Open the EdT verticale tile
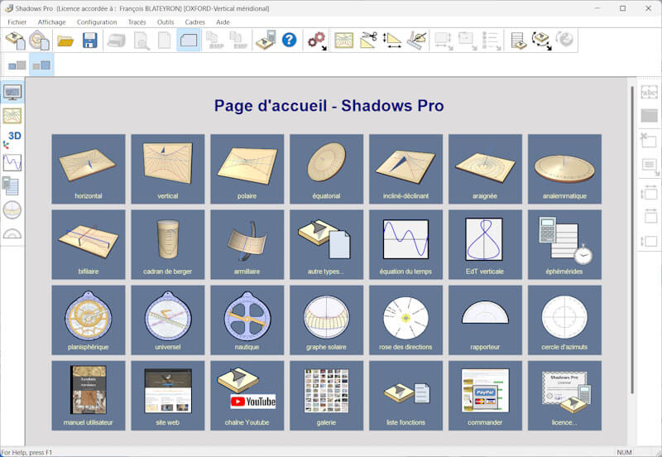Viewport: 662px width, 457px height. click(485, 244)
